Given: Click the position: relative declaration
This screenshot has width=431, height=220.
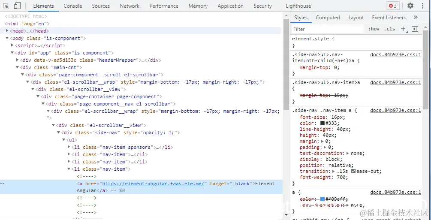Looking at the screenshot, I should [327, 165].
